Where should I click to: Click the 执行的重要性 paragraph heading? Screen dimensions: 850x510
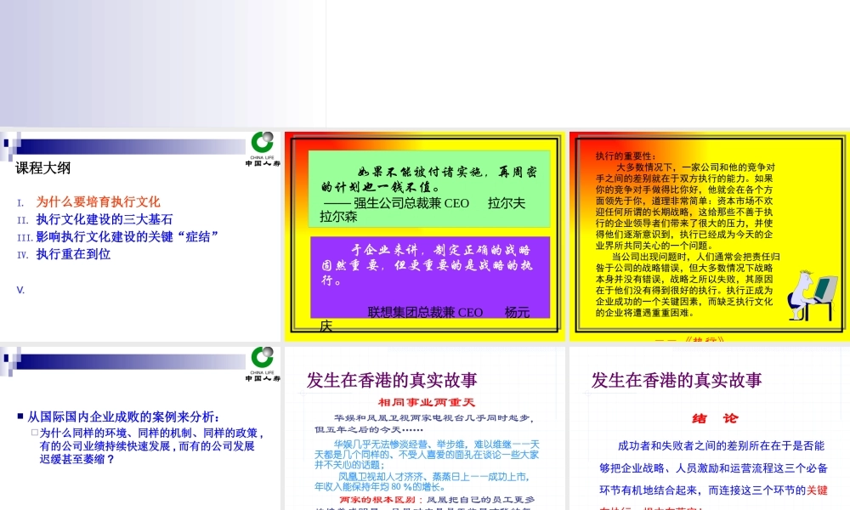pyautogui.click(x=626, y=156)
